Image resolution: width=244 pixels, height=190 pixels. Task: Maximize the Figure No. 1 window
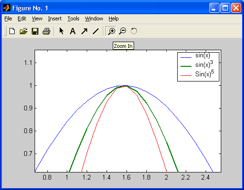(x=225, y=8)
